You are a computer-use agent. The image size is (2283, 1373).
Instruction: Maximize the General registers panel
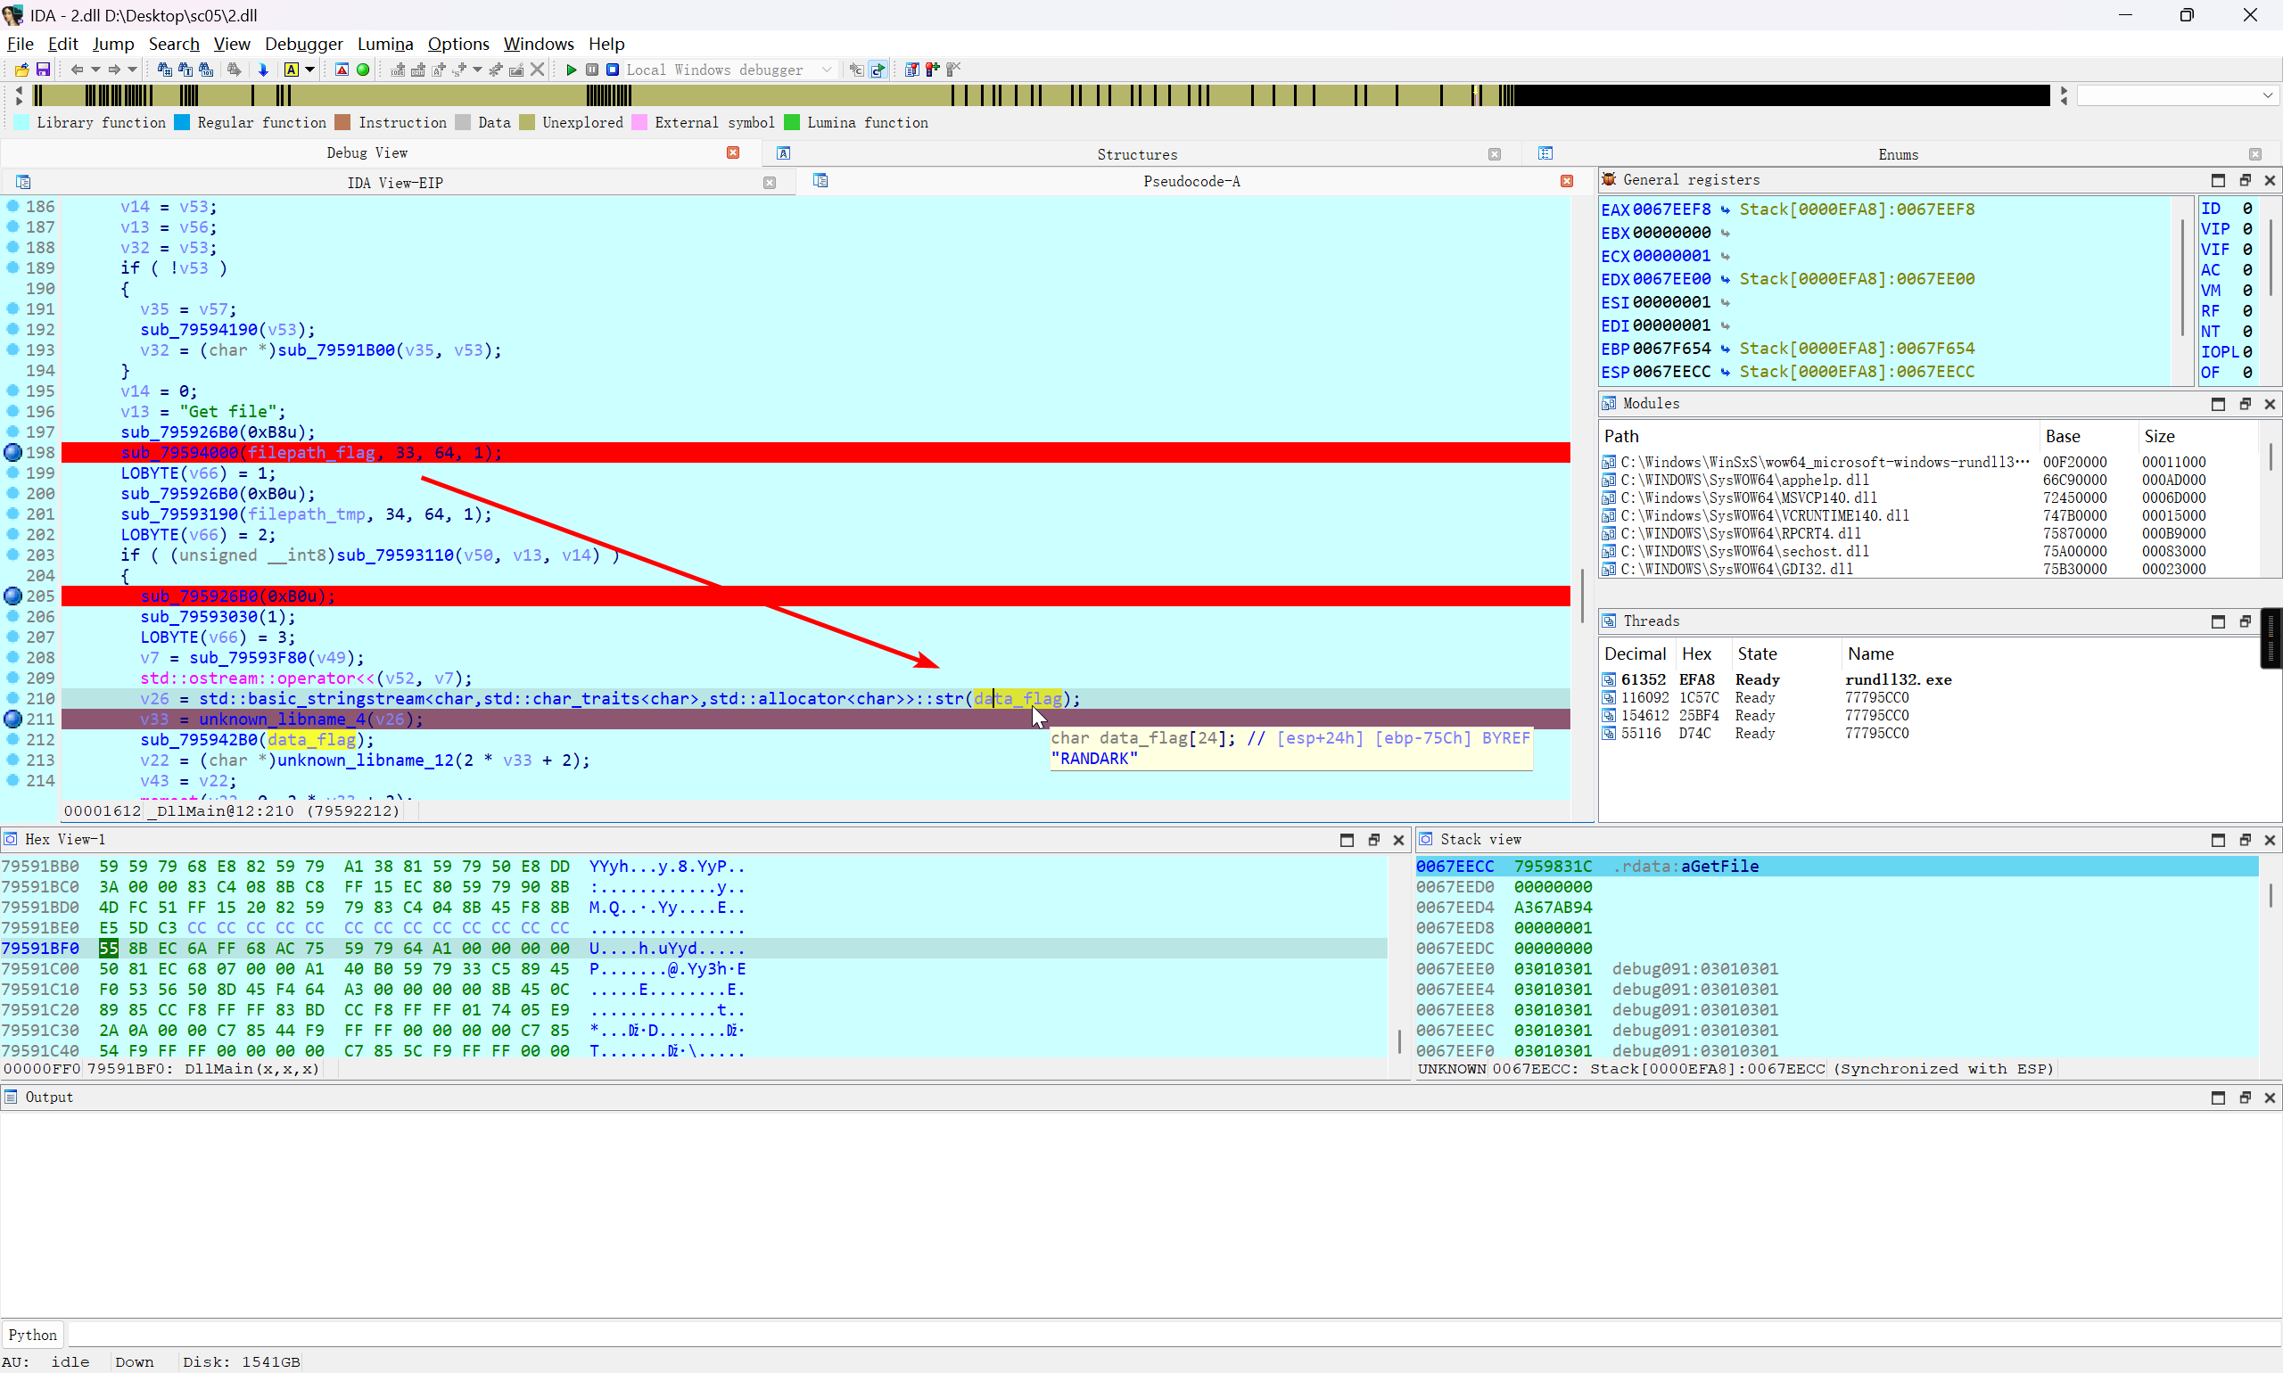point(2218,180)
